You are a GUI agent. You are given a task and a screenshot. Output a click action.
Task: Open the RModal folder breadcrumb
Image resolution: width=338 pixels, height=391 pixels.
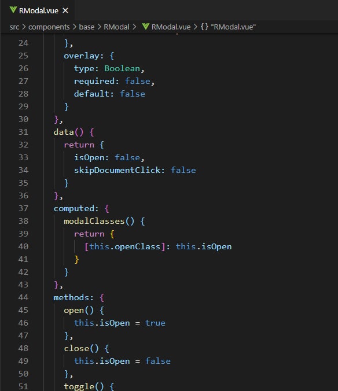point(116,27)
